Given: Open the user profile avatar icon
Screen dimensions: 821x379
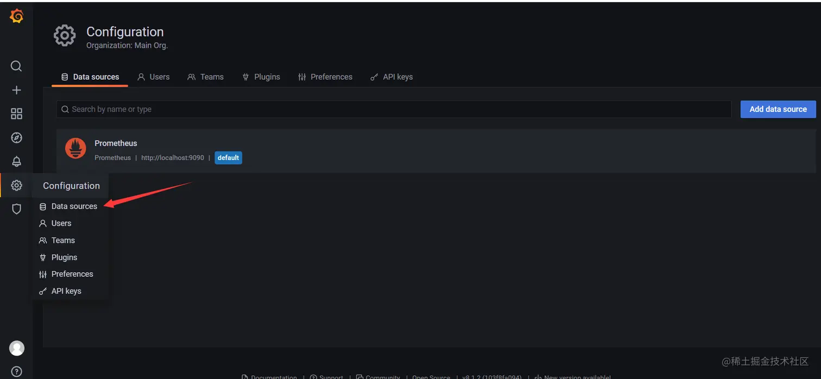Looking at the screenshot, I should pyautogui.click(x=17, y=348).
